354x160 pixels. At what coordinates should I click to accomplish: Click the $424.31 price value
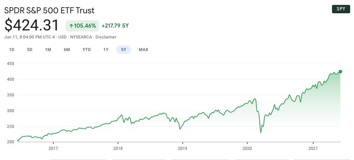coord(32,25)
